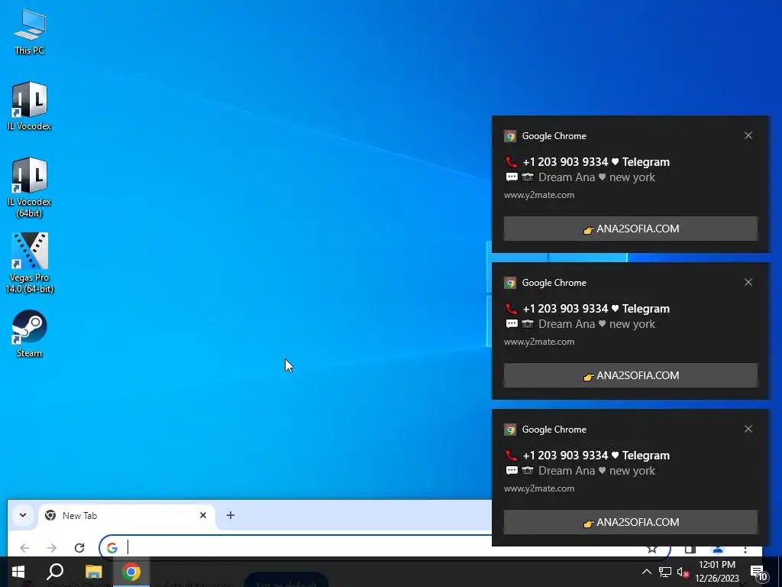
Task: Focus the Chrome address bar
Action: tap(384, 547)
